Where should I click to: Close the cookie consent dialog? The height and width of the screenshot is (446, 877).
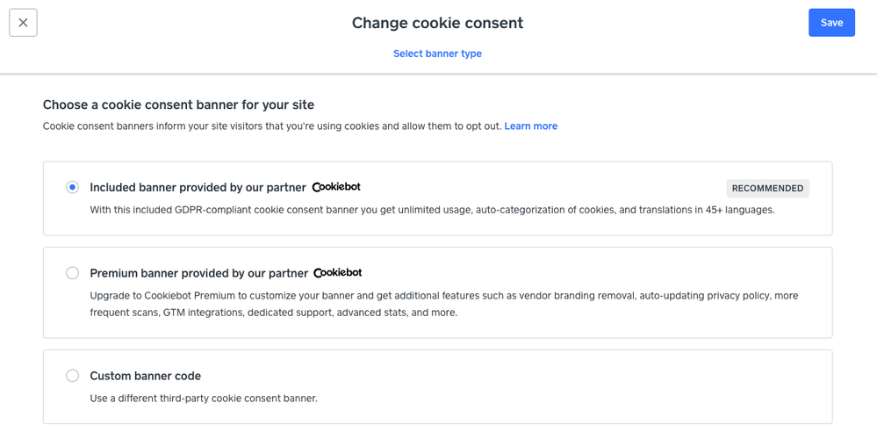click(23, 23)
